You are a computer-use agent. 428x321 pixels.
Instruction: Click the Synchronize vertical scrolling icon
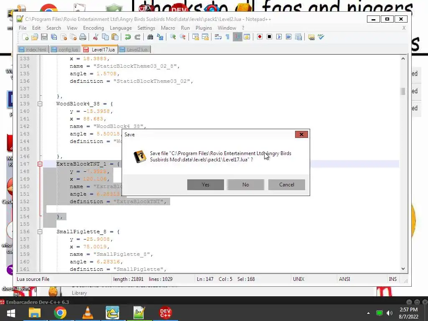pyautogui.click(x=196, y=37)
